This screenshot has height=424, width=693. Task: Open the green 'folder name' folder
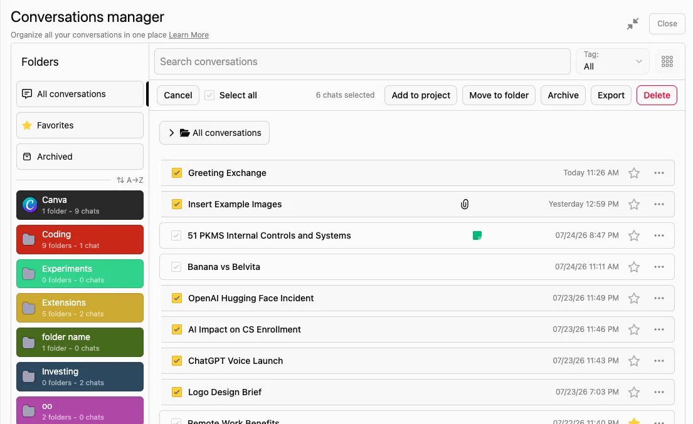80,343
